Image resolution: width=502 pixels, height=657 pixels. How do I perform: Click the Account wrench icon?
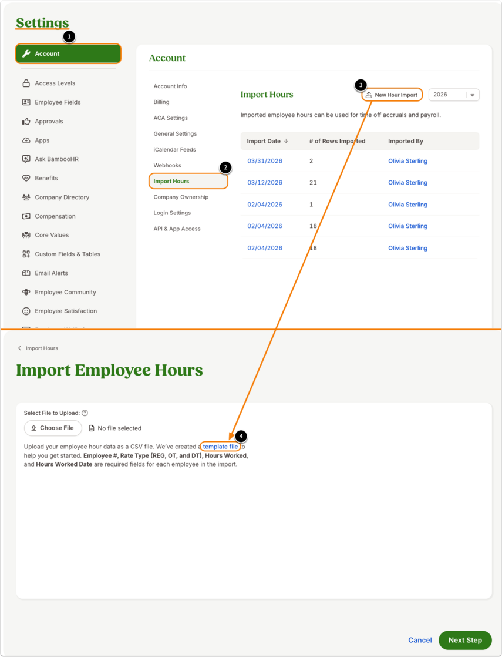click(26, 53)
